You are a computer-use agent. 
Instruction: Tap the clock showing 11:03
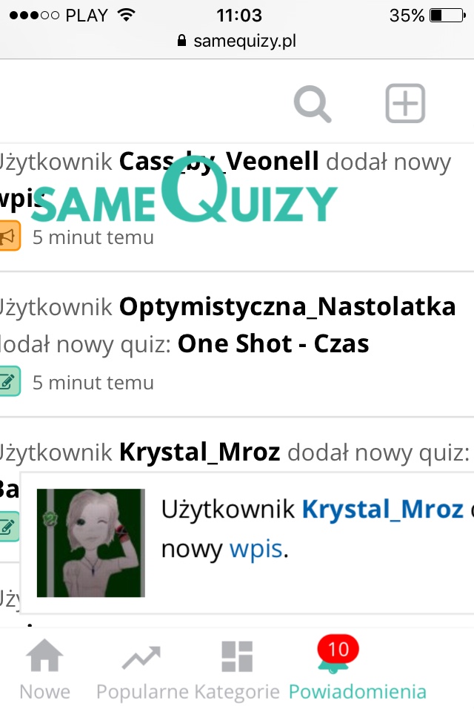point(239,16)
